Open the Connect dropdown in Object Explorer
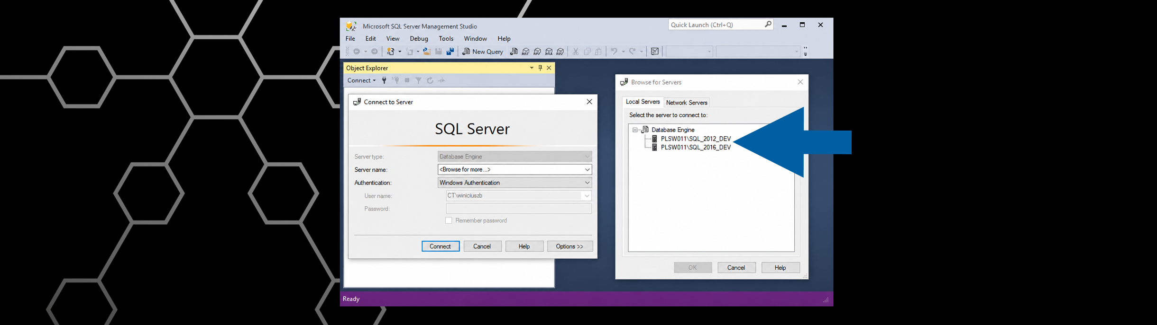The height and width of the screenshot is (325, 1157). 361,80
